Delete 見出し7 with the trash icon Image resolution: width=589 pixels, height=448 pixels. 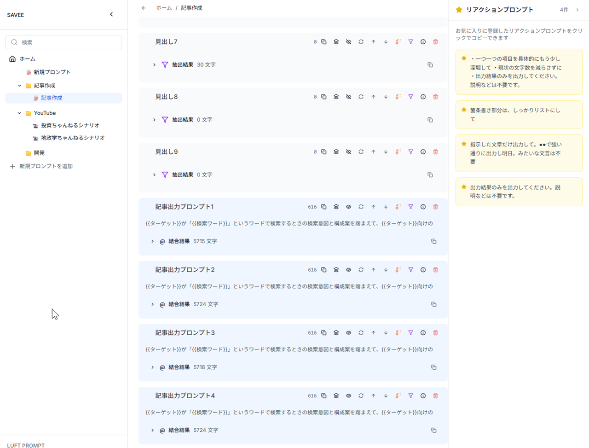coord(436,42)
